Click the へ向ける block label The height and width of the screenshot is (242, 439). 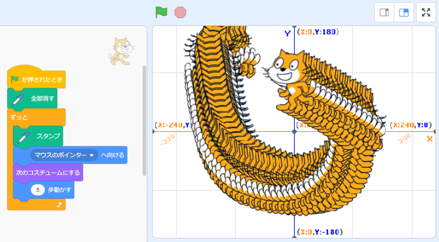click(x=113, y=155)
